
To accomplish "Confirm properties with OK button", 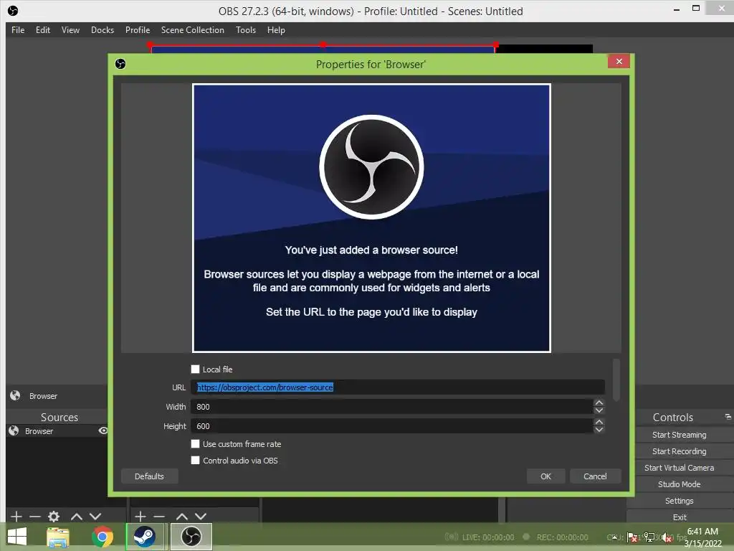I will 545,476.
